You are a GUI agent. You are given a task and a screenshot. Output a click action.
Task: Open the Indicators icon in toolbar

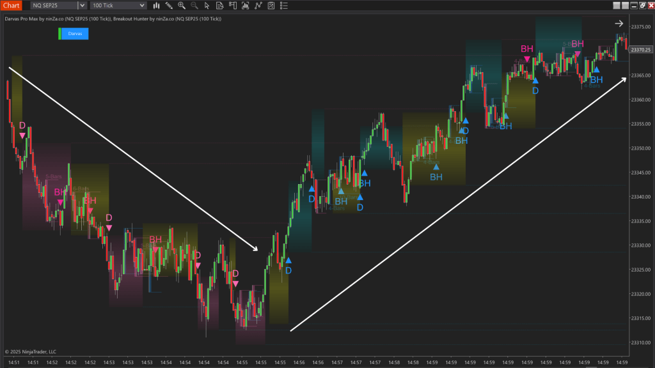point(246,6)
